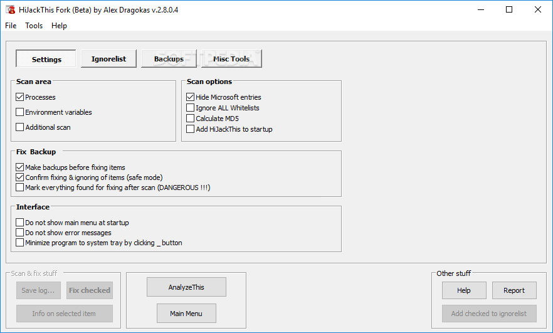Open the Help menu
This screenshot has width=553, height=333.
pyautogui.click(x=59, y=25)
